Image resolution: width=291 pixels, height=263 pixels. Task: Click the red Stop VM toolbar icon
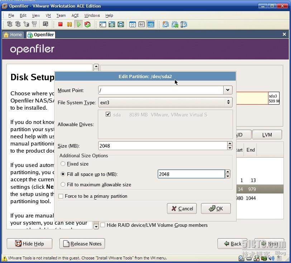tap(60, 24)
